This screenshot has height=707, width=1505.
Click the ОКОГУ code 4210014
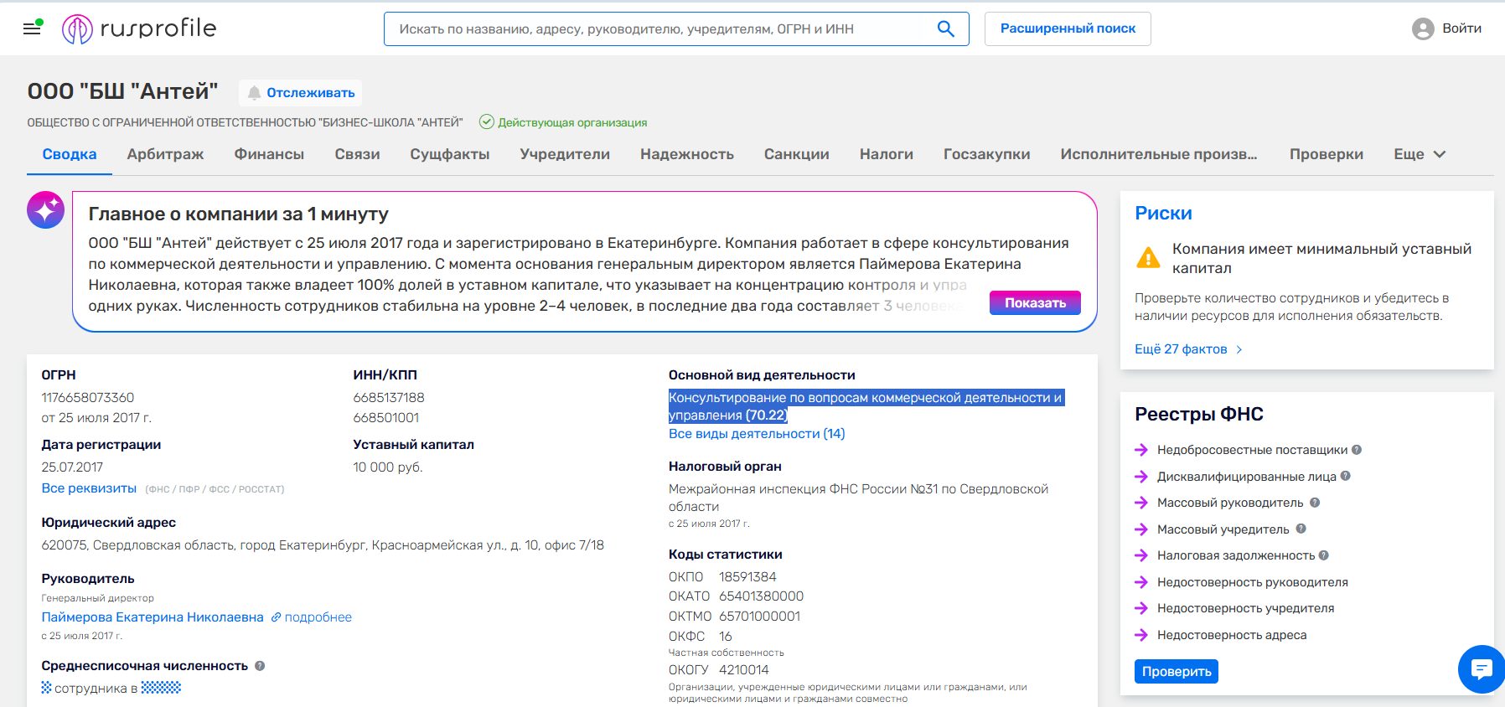point(743,670)
